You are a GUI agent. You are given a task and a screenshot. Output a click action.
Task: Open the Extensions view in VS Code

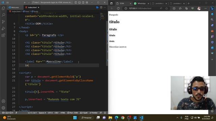[3, 35]
